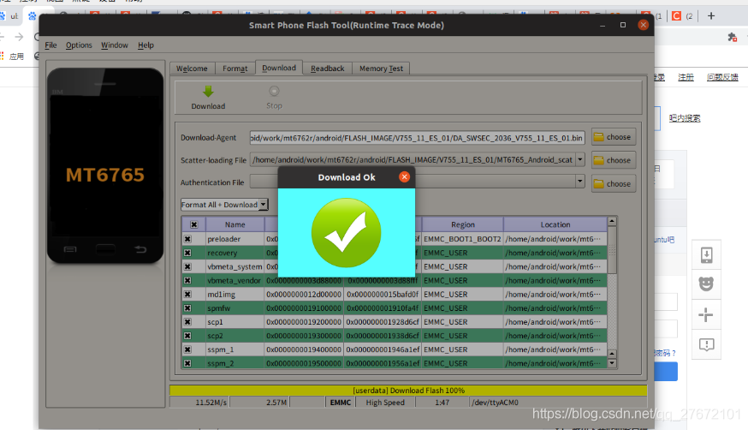The image size is (748, 430).
Task: Maximize the Smart Phone Flash Tool window
Action: [622, 25]
